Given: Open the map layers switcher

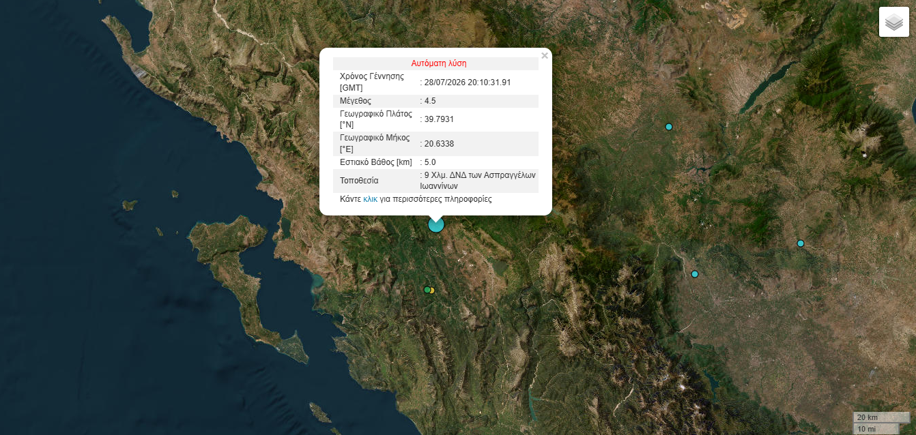Looking at the screenshot, I should pos(893,22).
